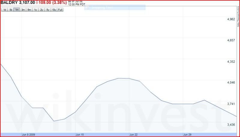Image resolution: width=240 pixels, height=137 pixels.
Task: Click the 4,352 axis label
Action: [x=231, y=62]
